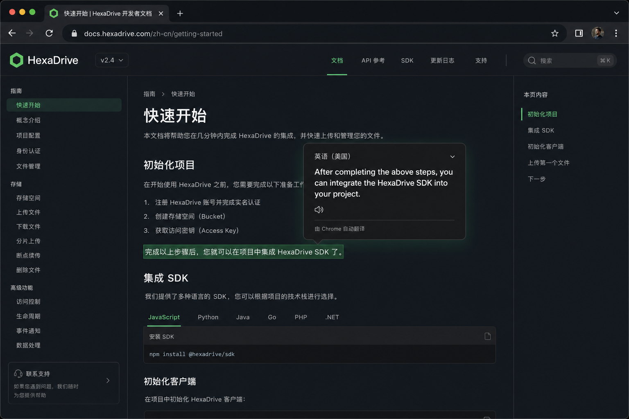Open 概念介绍 in the sidebar
The image size is (629, 419).
click(28, 120)
